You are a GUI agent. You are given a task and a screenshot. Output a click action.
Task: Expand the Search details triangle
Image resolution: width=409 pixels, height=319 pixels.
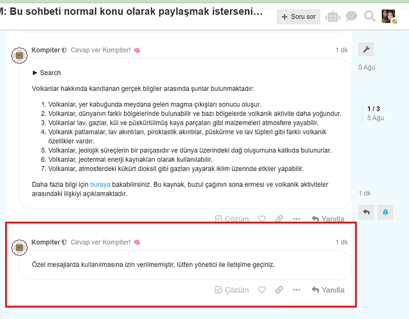click(x=35, y=73)
